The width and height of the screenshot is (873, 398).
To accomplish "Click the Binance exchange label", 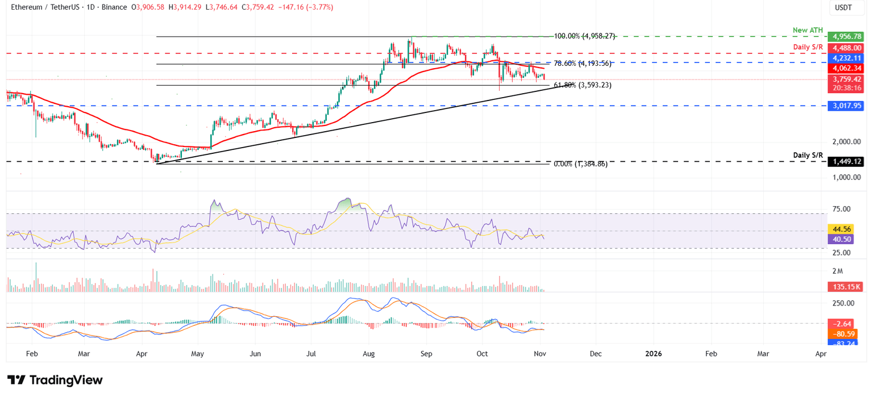I will (x=113, y=7).
